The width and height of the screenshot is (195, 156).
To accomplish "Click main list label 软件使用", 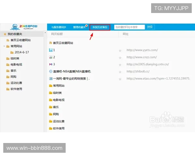I will (x=59, y=128).
